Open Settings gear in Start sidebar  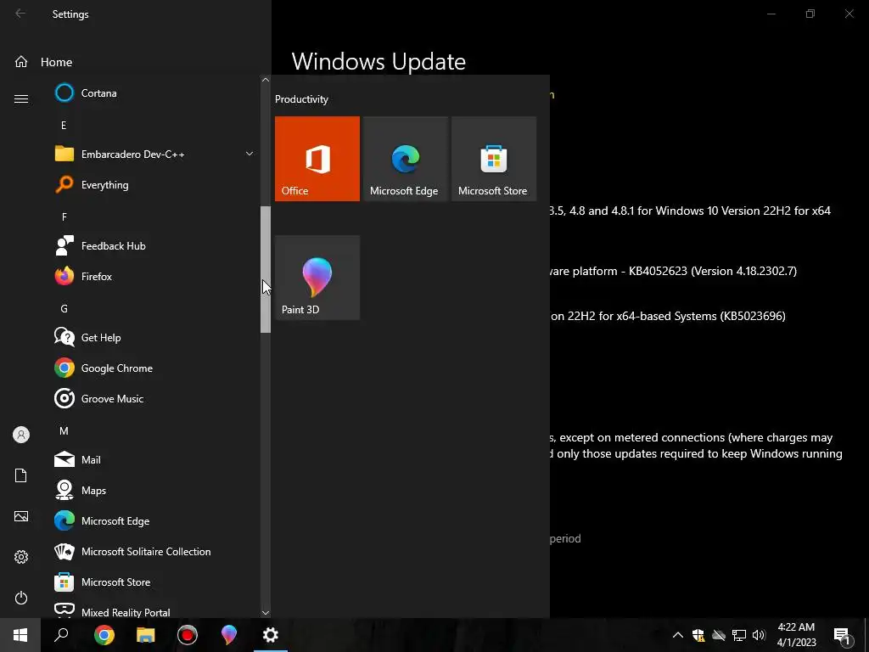tap(21, 557)
